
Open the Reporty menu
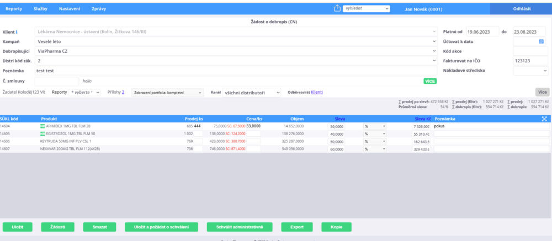click(x=14, y=9)
